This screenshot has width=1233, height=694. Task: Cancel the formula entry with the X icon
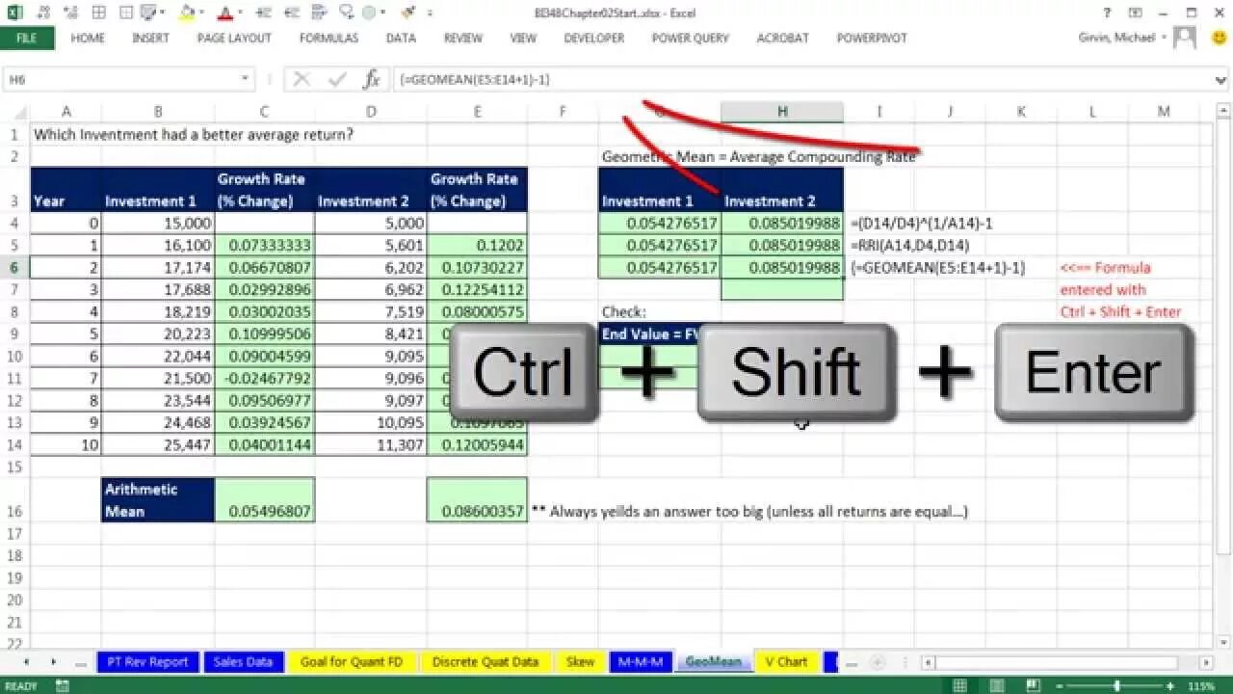click(302, 80)
